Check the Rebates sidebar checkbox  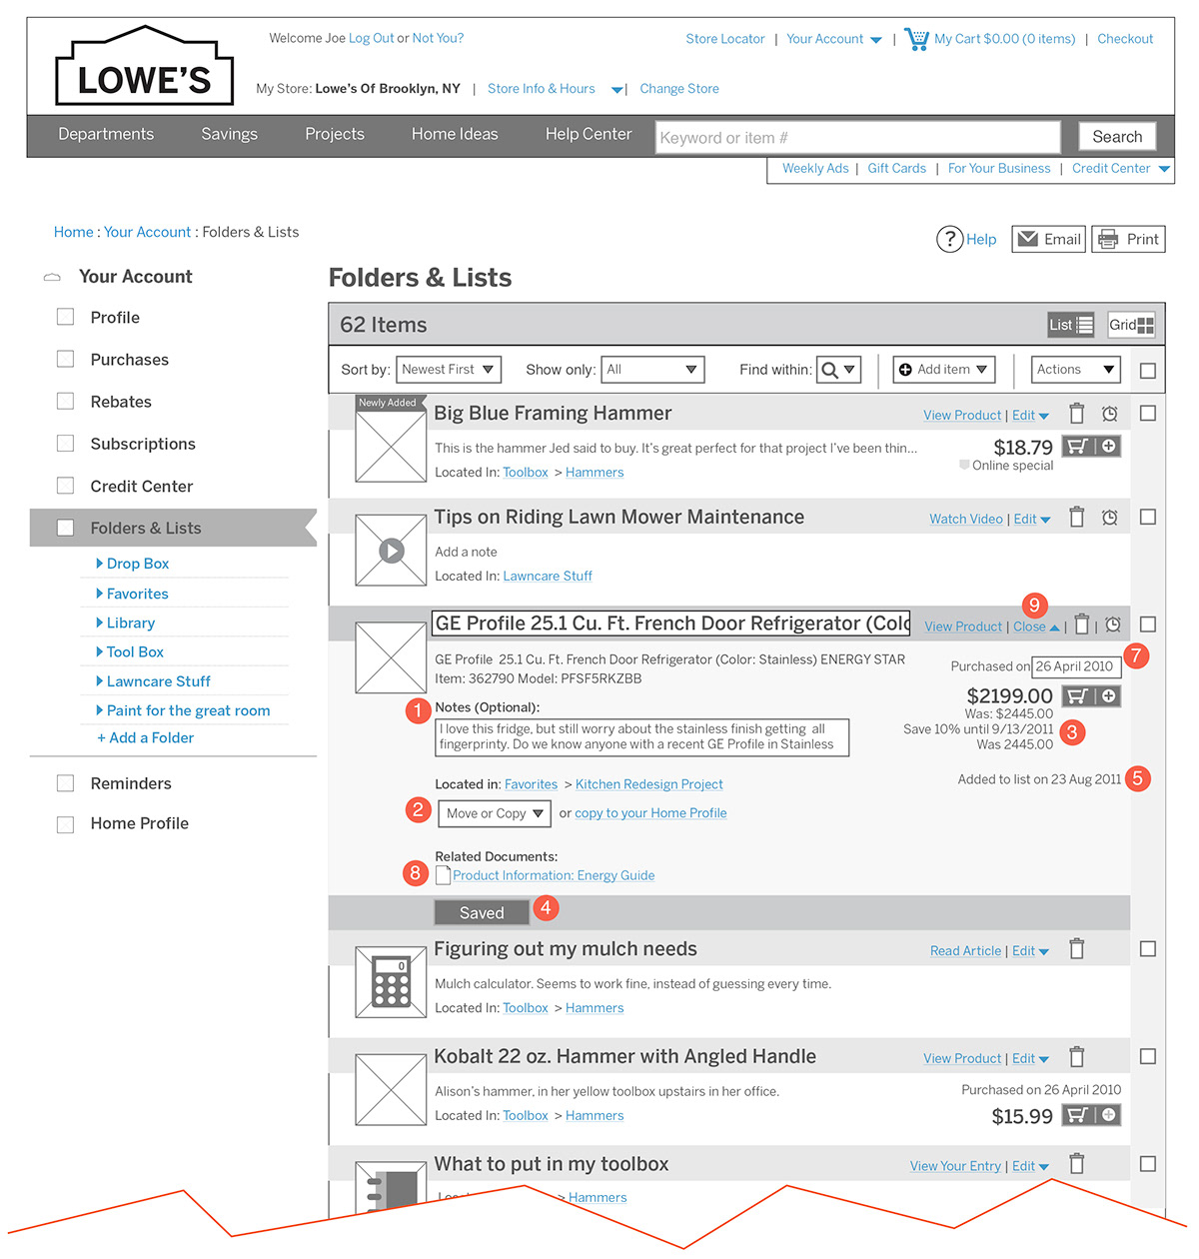pyautogui.click(x=66, y=401)
